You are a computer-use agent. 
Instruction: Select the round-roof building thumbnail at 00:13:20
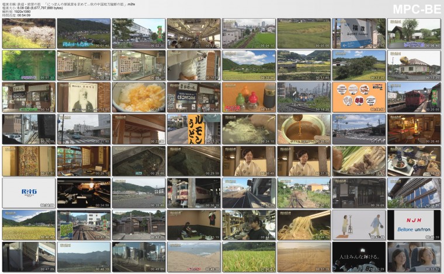(414, 65)
